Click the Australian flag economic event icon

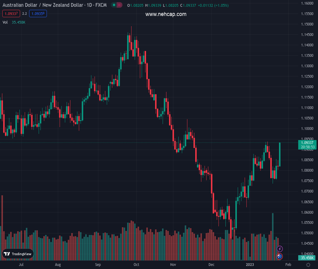(x=280, y=256)
